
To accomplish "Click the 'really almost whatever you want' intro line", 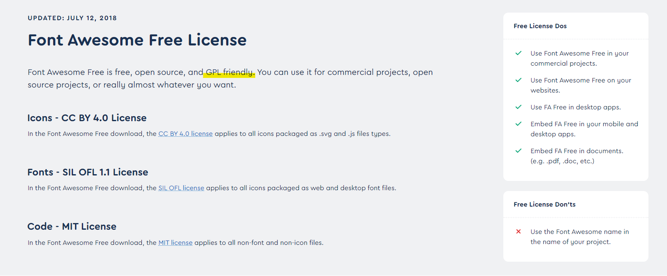I will (132, 85).
